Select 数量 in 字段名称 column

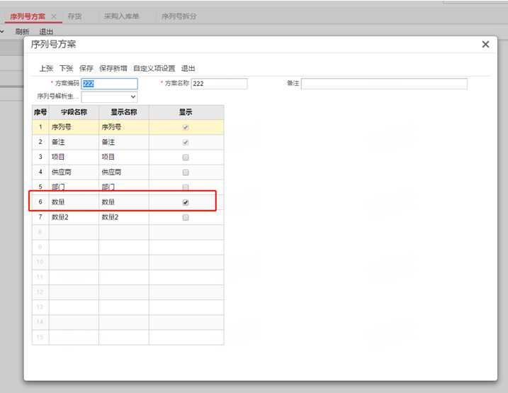click(x=74, y=202)
